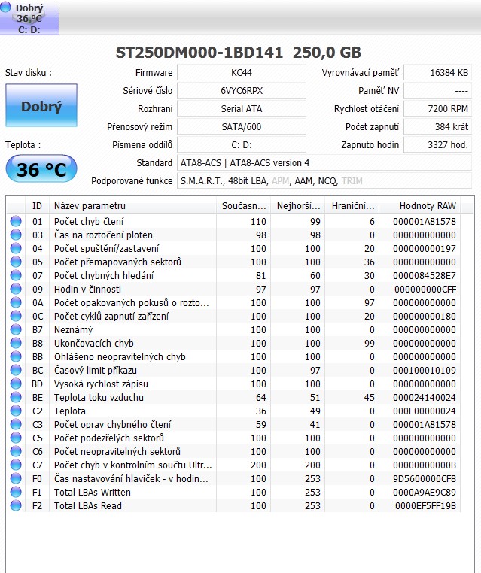Click the ST250DM000-1BD141 250,0 GB disk title

click(x=239, y=52)
